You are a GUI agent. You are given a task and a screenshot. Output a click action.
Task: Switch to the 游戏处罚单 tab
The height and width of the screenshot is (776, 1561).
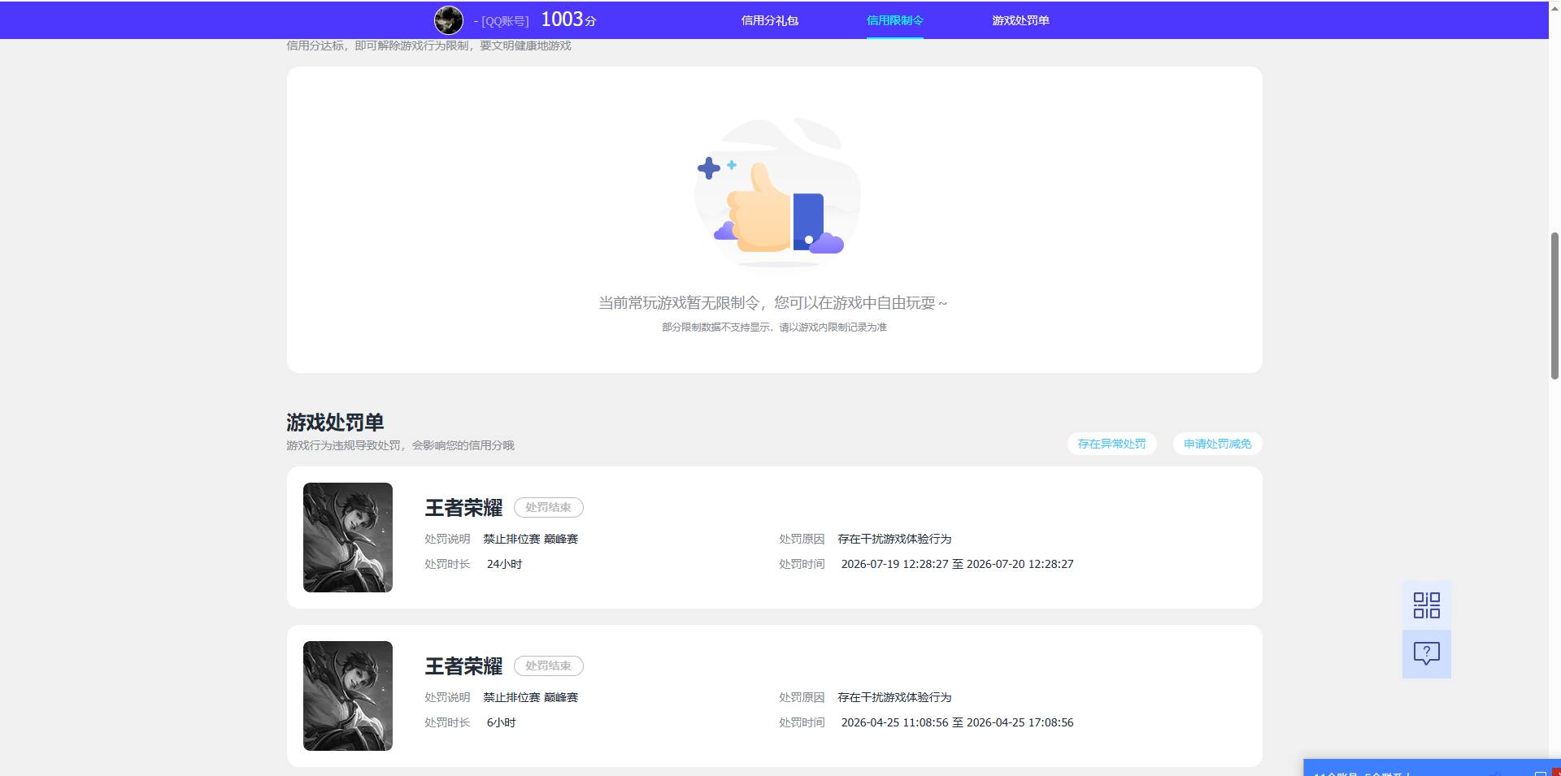click(x=1020, y=20)
